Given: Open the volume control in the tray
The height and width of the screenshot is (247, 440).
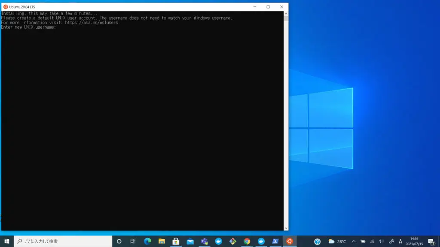Looking at the screenshot, I should tap(381, 241).
